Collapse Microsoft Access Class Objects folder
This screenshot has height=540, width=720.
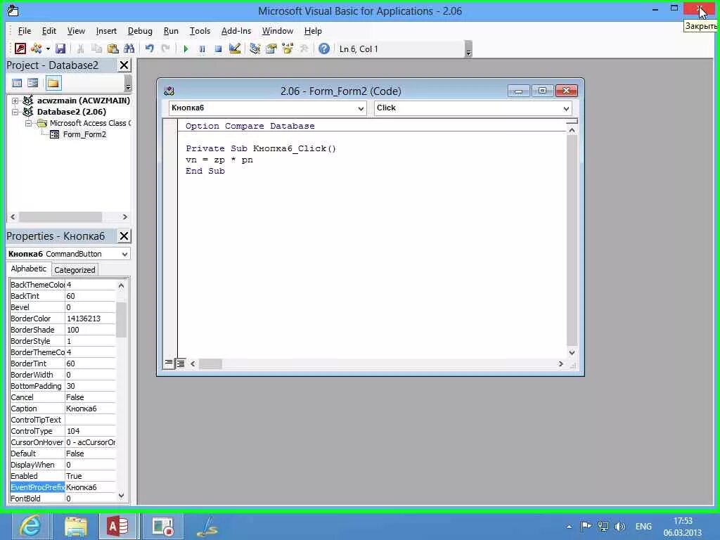click(28, 123)
